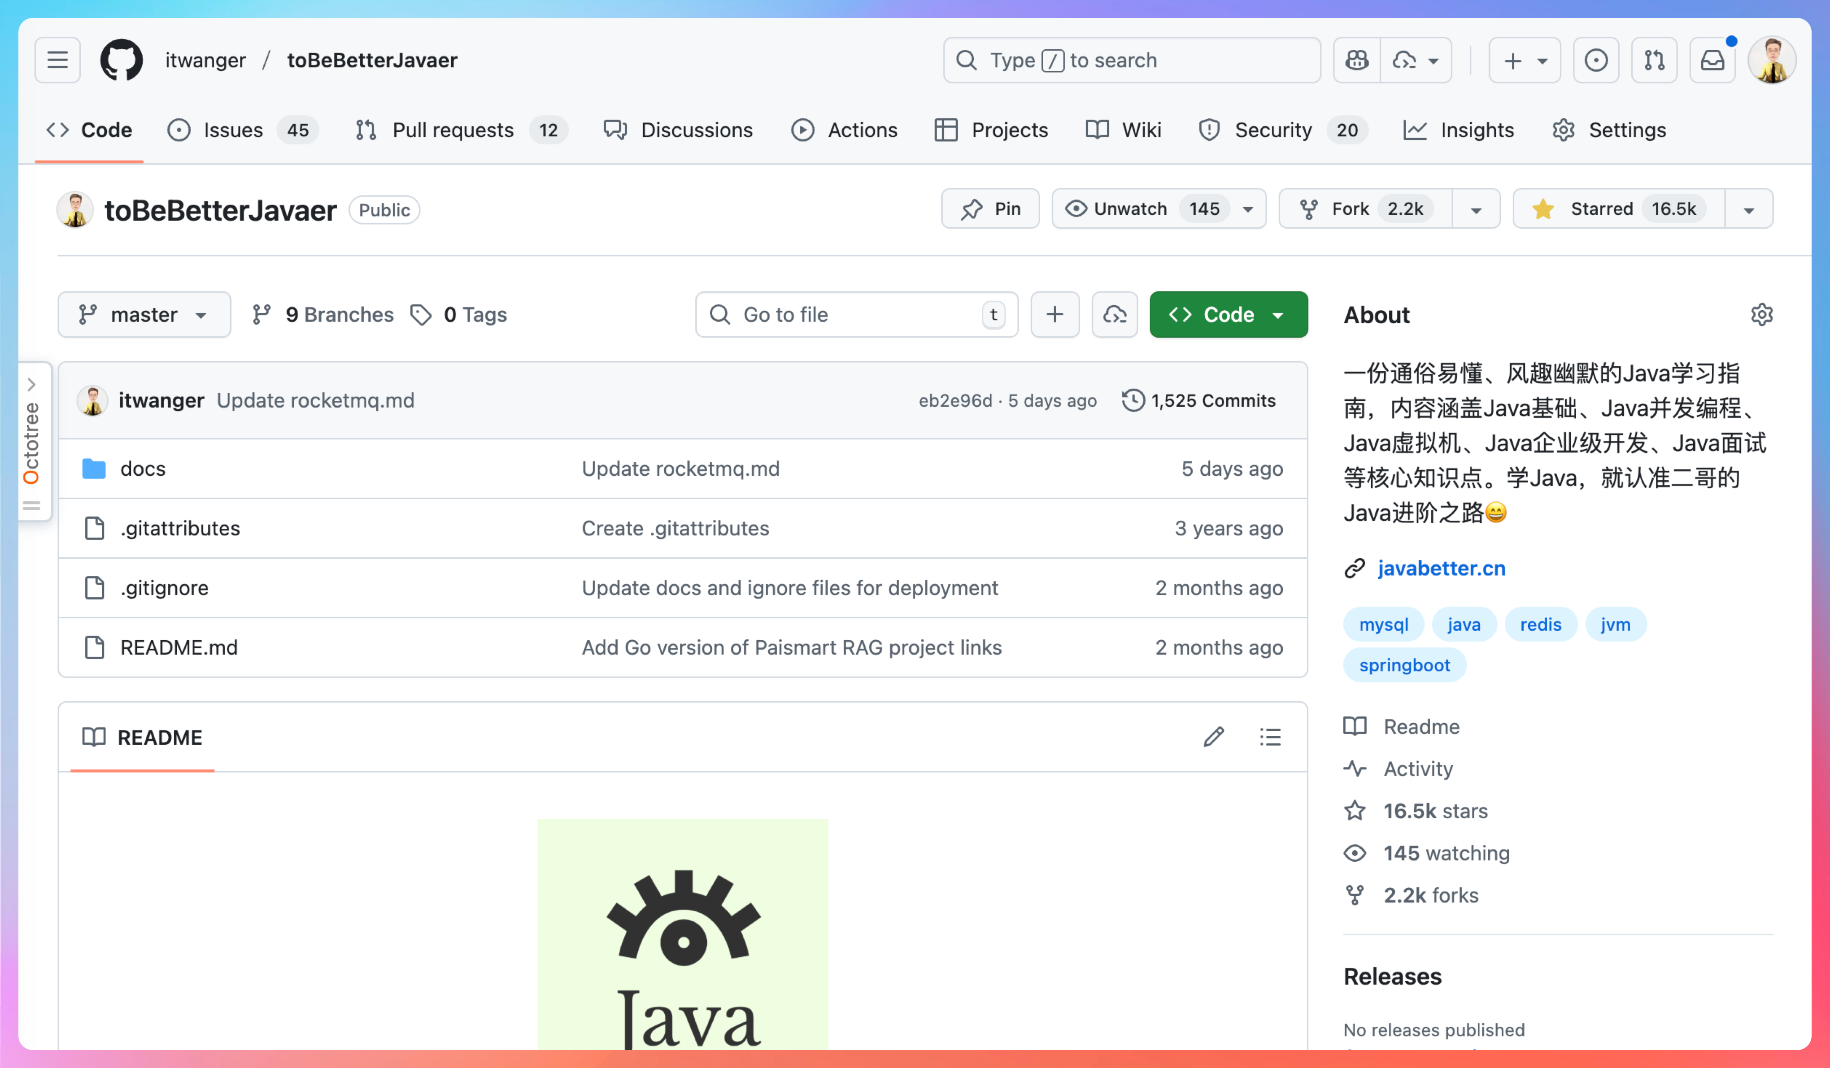This screenshot has width=1830, height=1068.
Task: Open the springboot topic tag
Action: (1404, 664)
